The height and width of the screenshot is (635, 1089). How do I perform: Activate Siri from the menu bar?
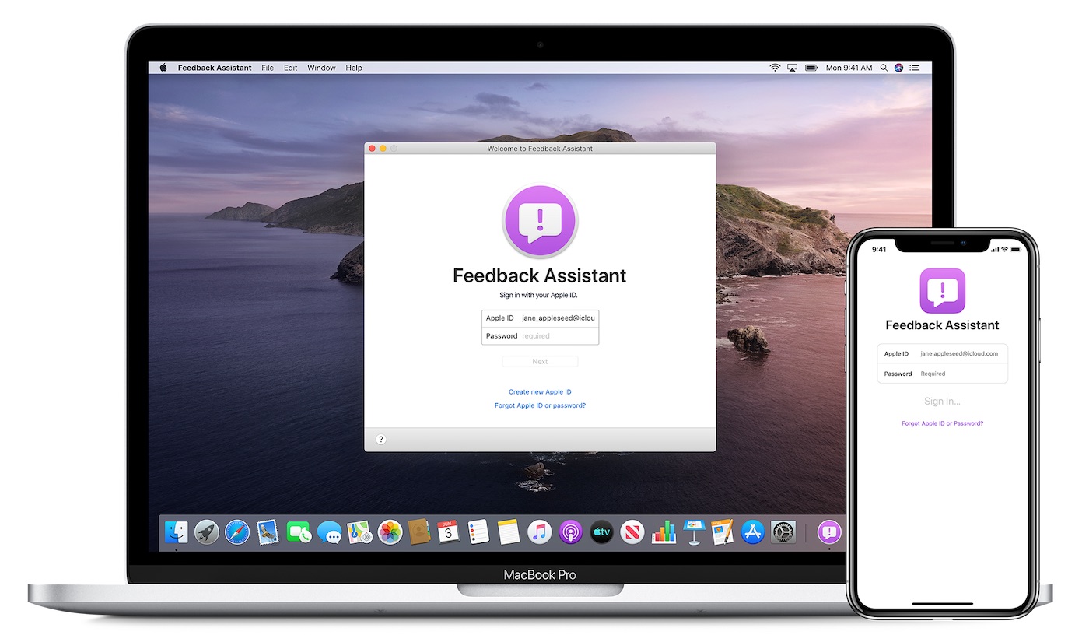click(899, 68)
